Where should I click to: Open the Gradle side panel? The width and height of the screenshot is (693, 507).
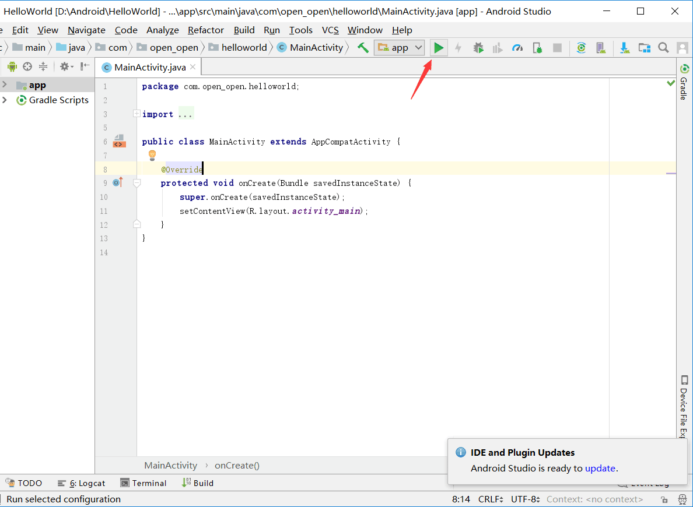(x=684, y=82)
